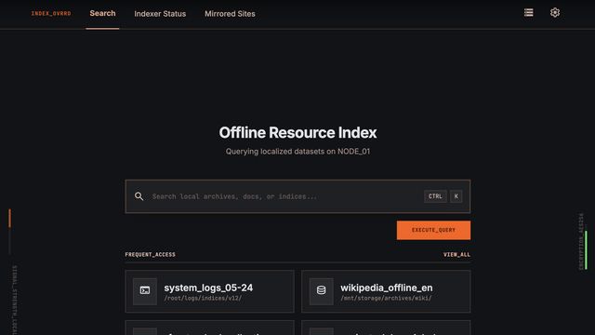
Task: Click the CTRL shortcut key badge
Action: [435, 196]
